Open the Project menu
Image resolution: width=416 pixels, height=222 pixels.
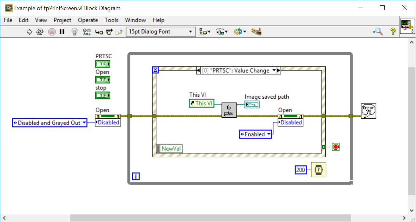62,20
